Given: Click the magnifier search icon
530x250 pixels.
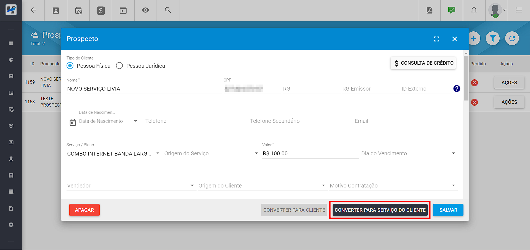Looking at the screenshot, I should tap(168, 10).
